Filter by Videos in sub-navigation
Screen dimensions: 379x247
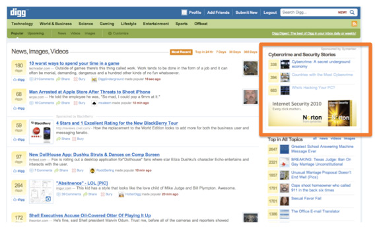(x=75, y=34)
